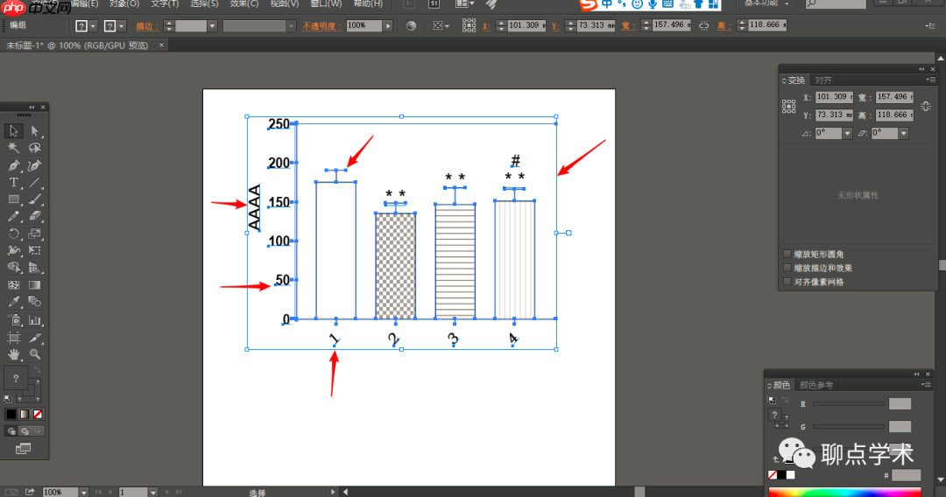946x497 pixels.
Task: Click the color spectrum bar in Color panel
Action: (844, 492)
